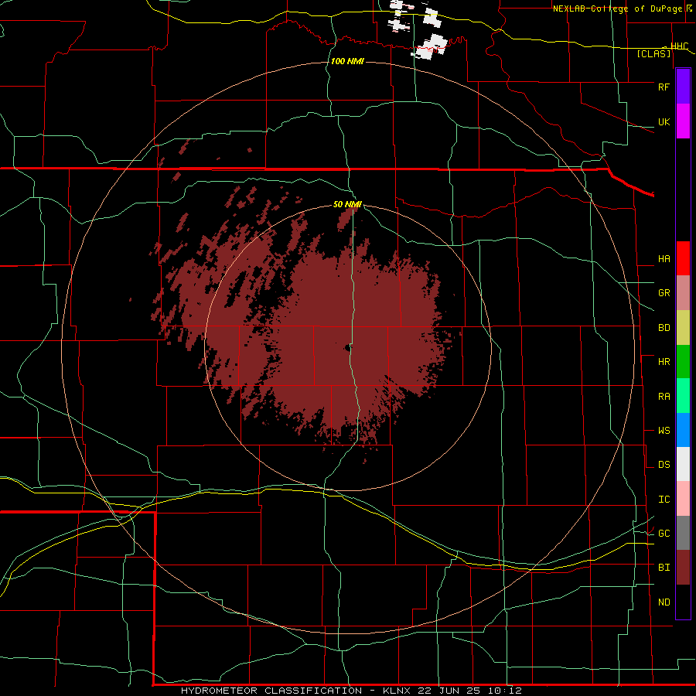This screenshot has width=696, height=696.
Task: Click the RA legend label
Action: [x=664, y=397]
